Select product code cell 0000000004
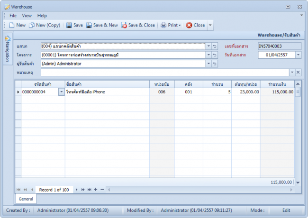 click(40, 92)
